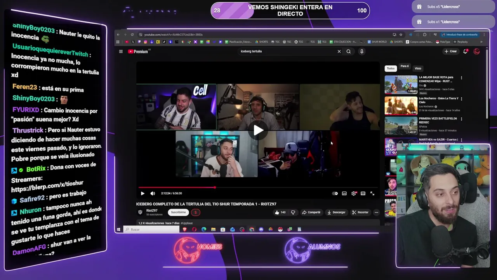The width and height of the screenshot is (497, 280).
Task: Open the Crear create menu
Action: (x=451, y=51)
